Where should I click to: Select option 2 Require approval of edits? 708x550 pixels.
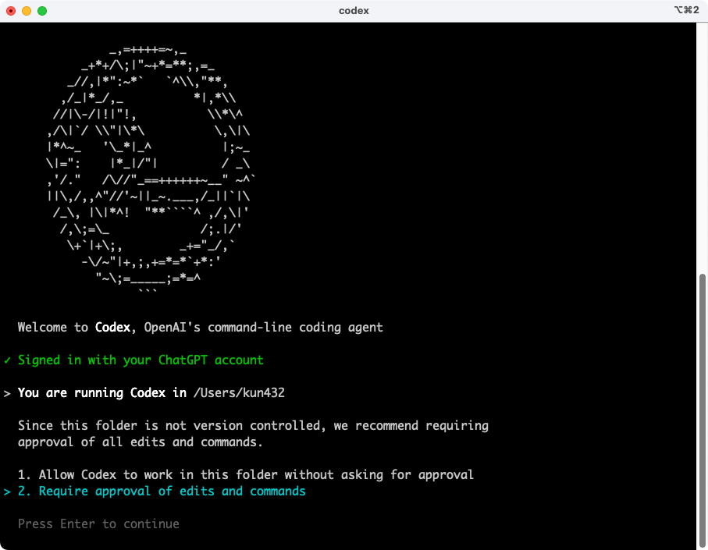pos(162,491)
